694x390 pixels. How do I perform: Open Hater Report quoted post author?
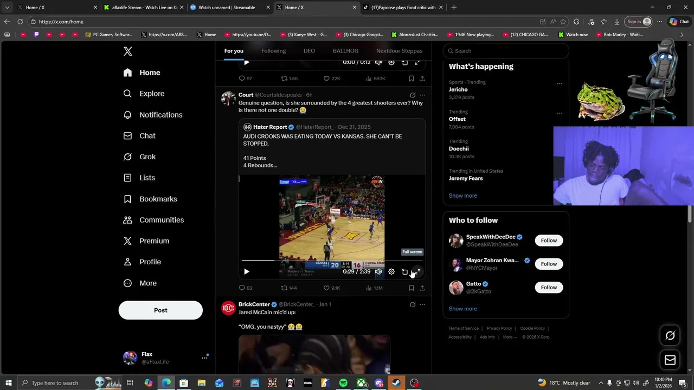pyautogui.click(x=270, y=127)
